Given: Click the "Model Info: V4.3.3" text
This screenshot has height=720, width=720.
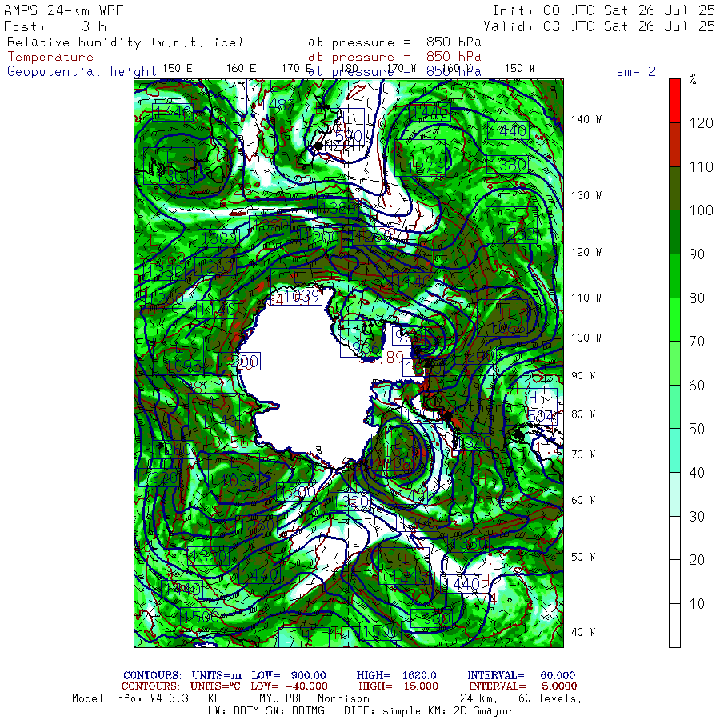Looking at the screenshot, I should (130, 698).
